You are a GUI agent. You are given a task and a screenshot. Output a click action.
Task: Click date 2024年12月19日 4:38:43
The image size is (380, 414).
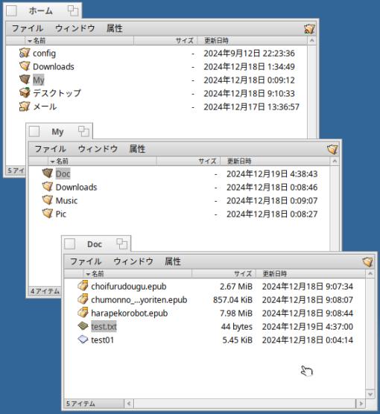pos(272,173)
